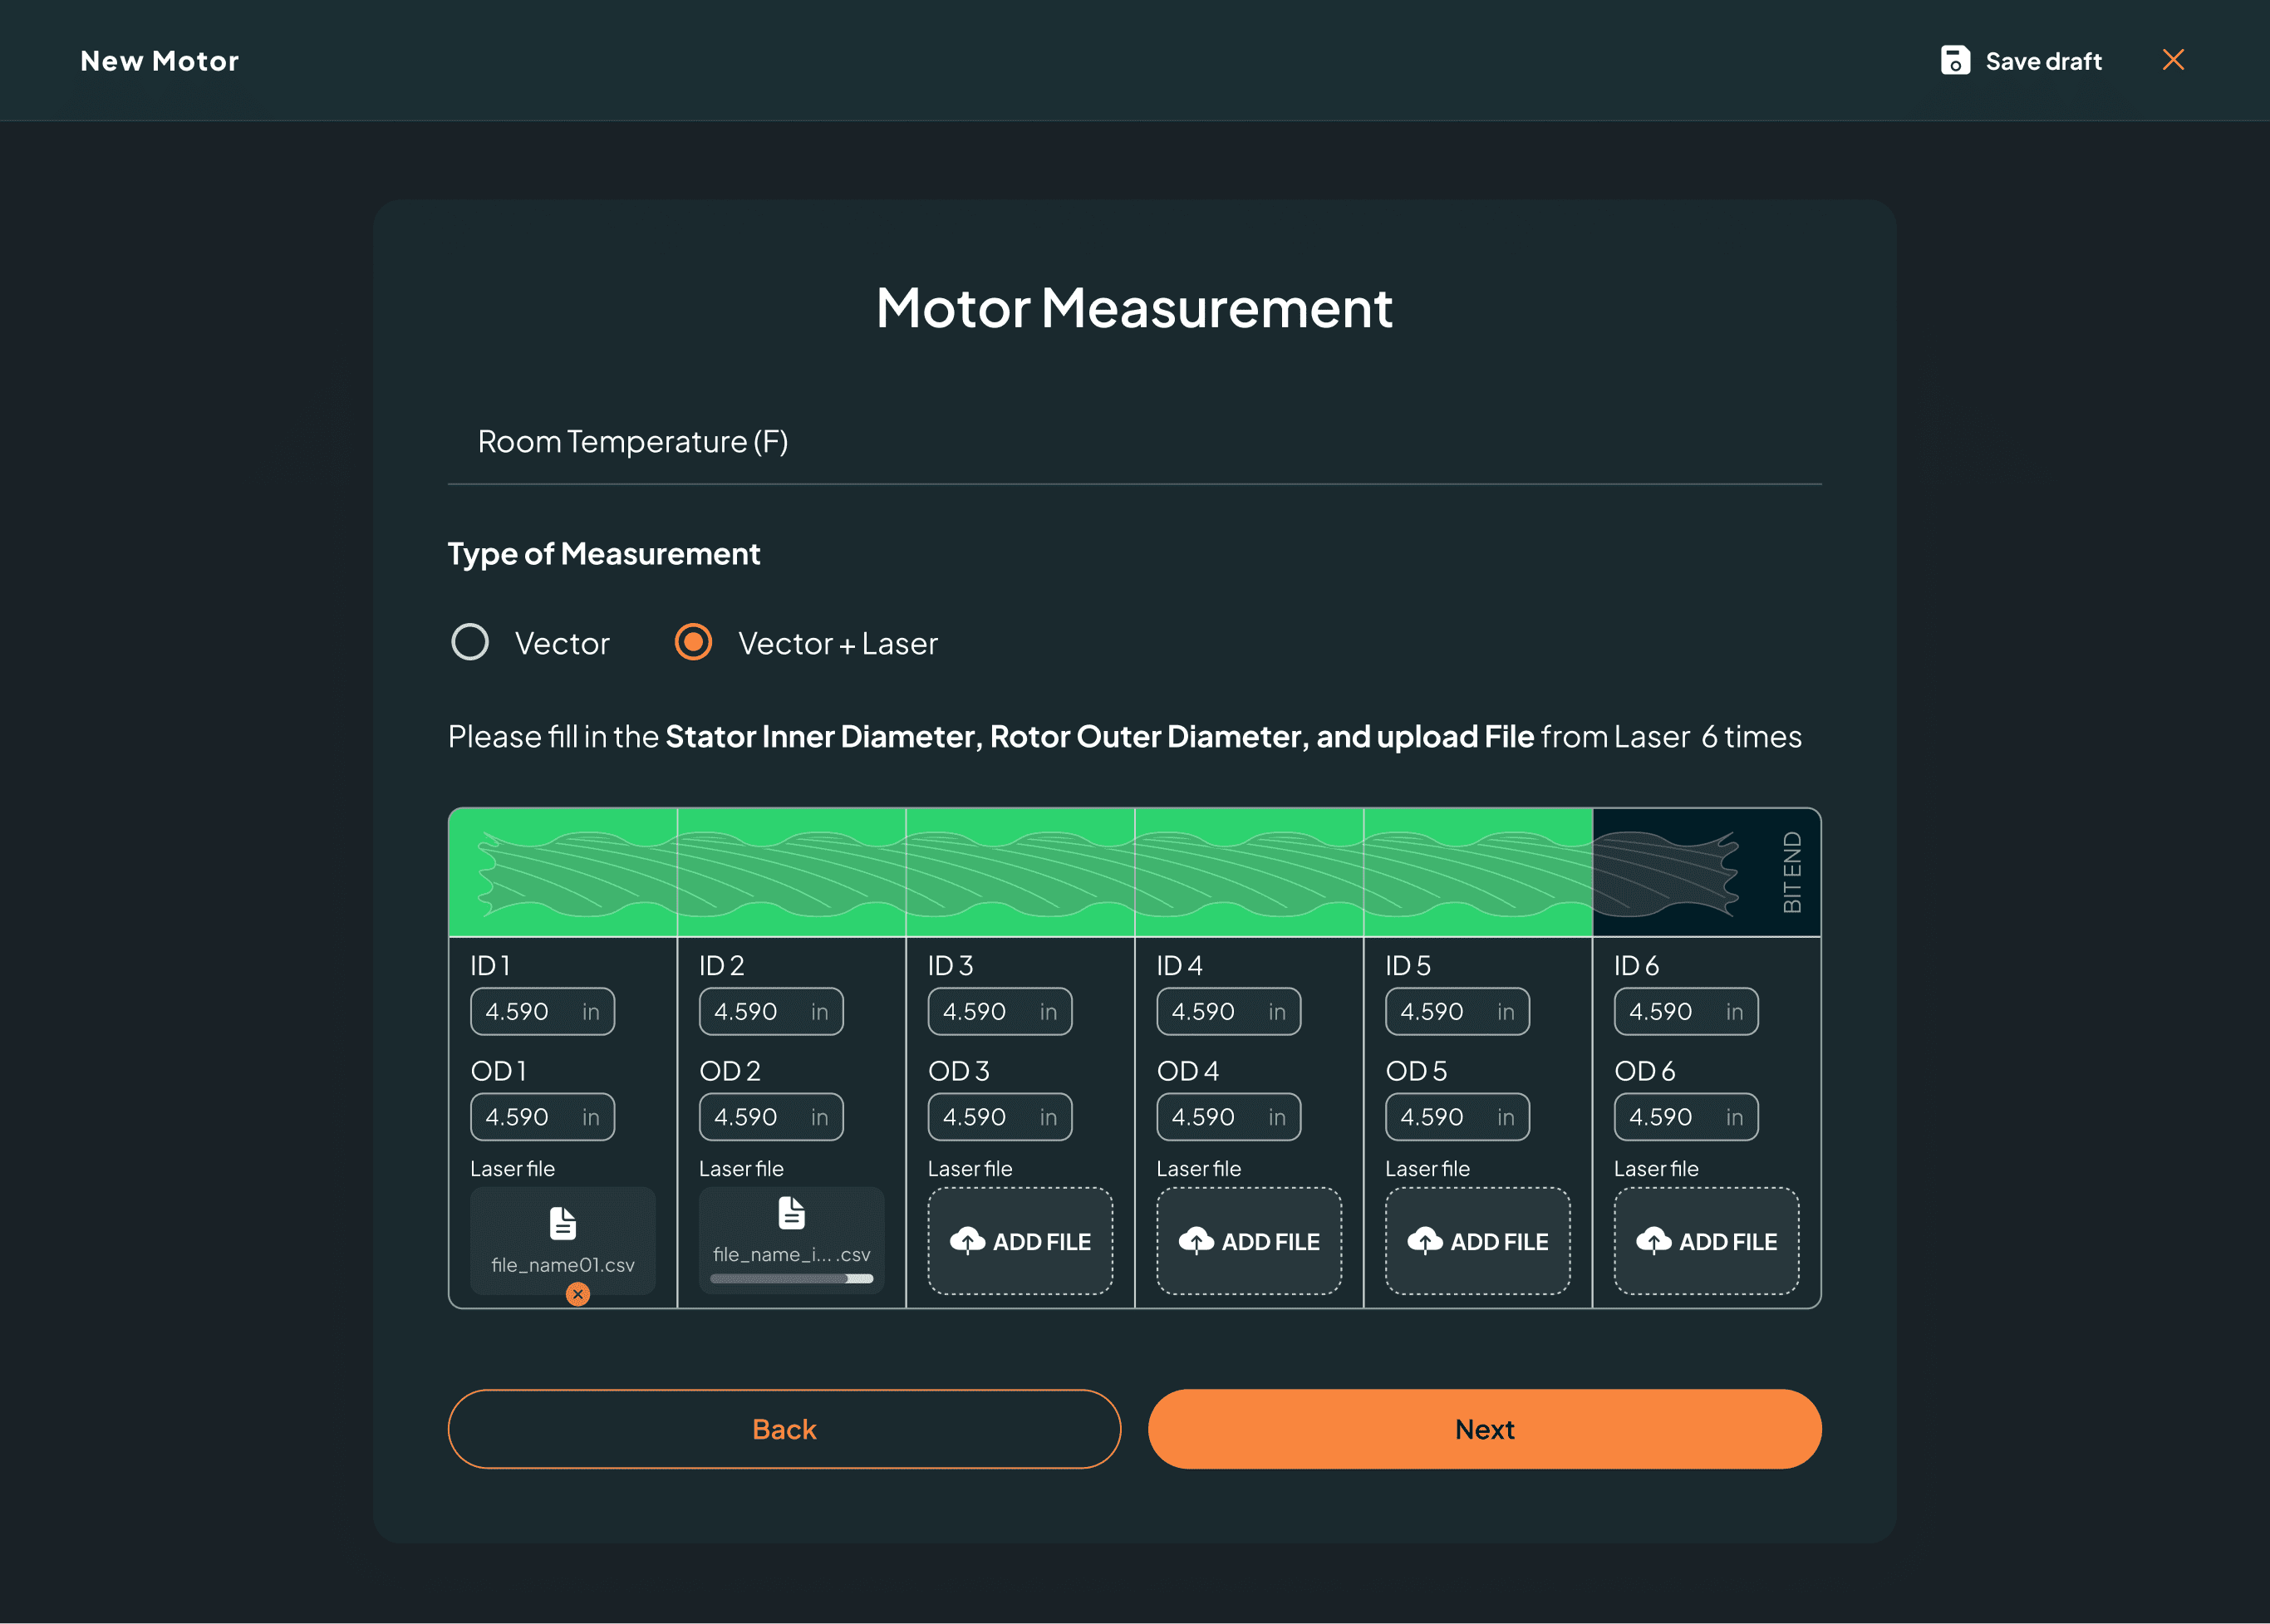Click the first green motor segment image
This screenshot has height=1624, width=2270.
coord(563,872)
